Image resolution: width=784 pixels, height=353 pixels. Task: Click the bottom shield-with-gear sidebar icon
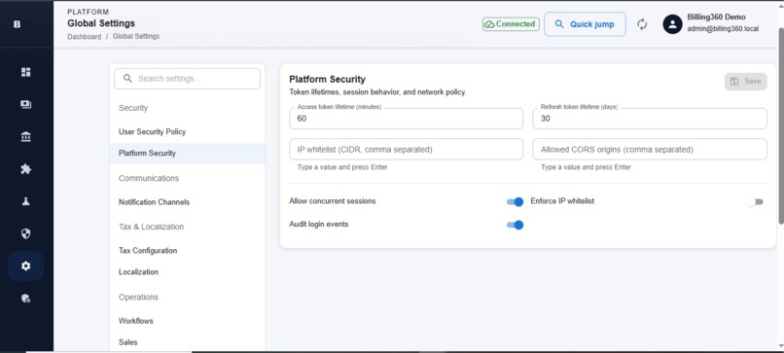point(26,299)
